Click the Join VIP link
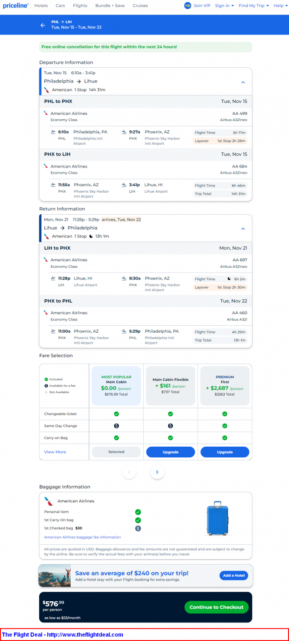 coord(202,6)
